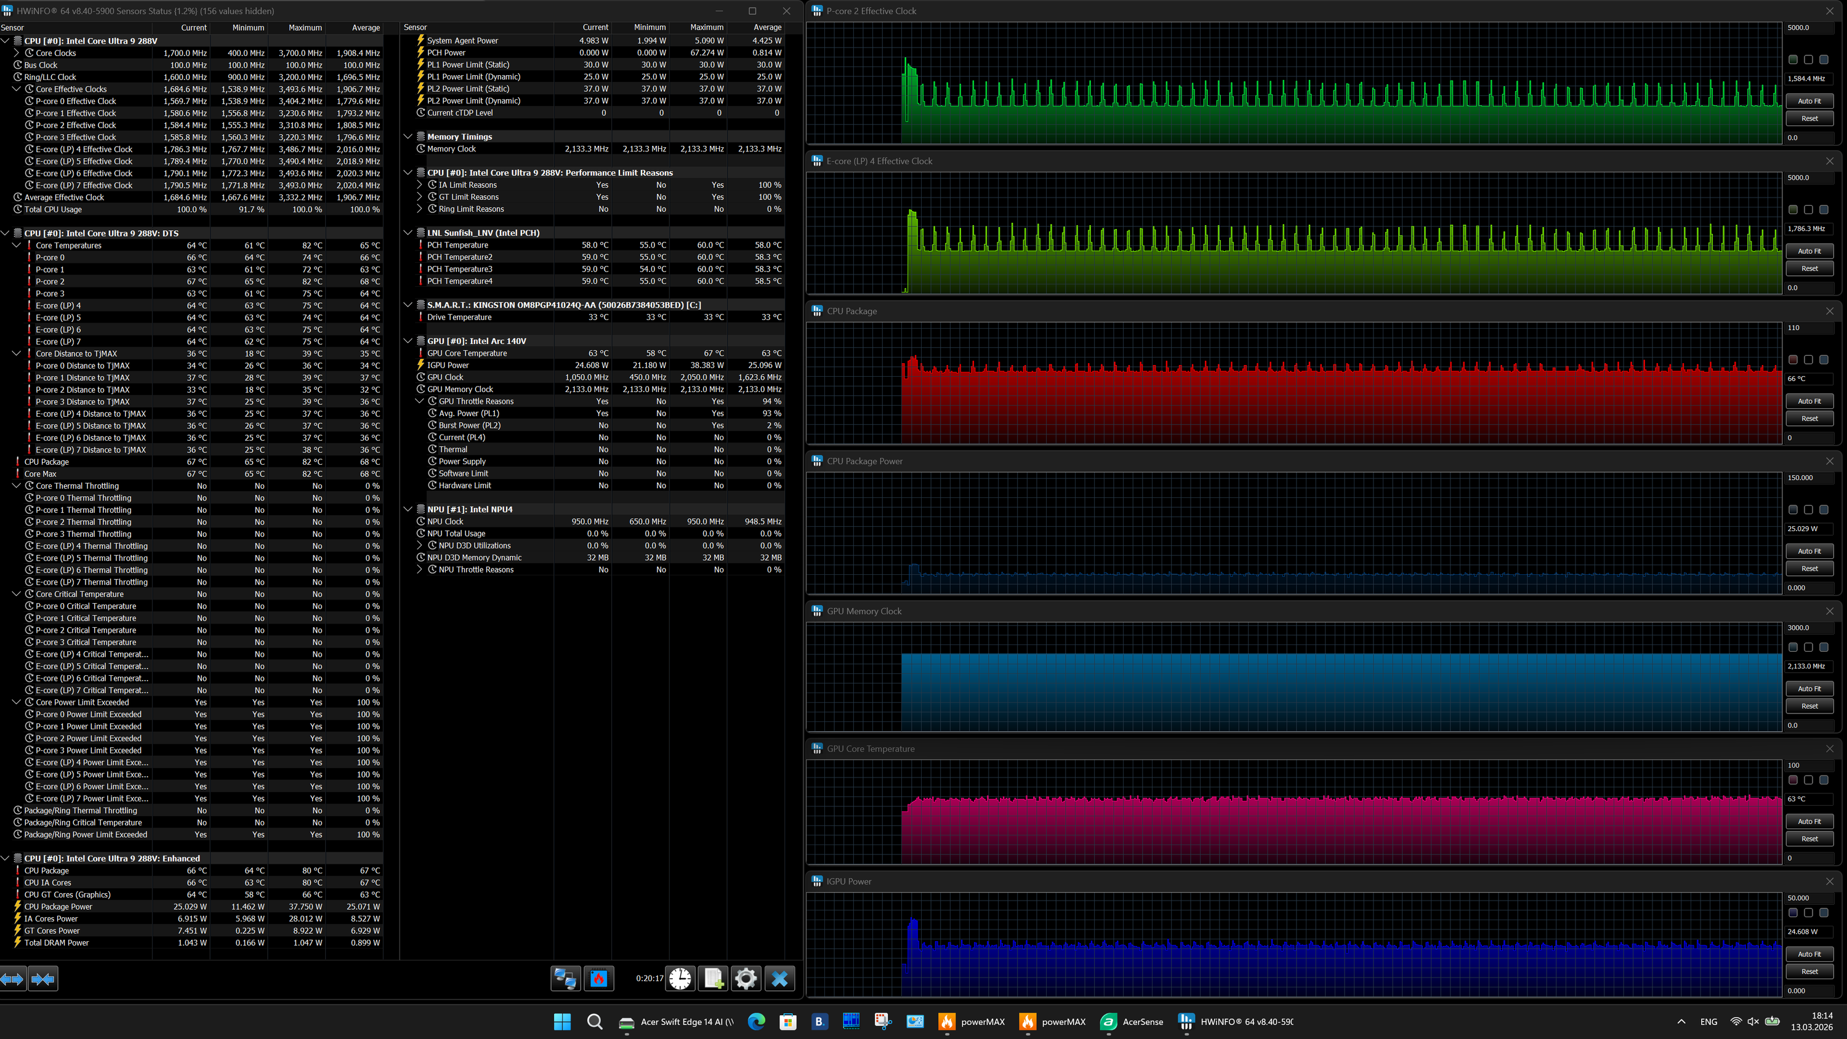
Task: Select the CPU Package Power row
Action: click(x=191, y=907)
